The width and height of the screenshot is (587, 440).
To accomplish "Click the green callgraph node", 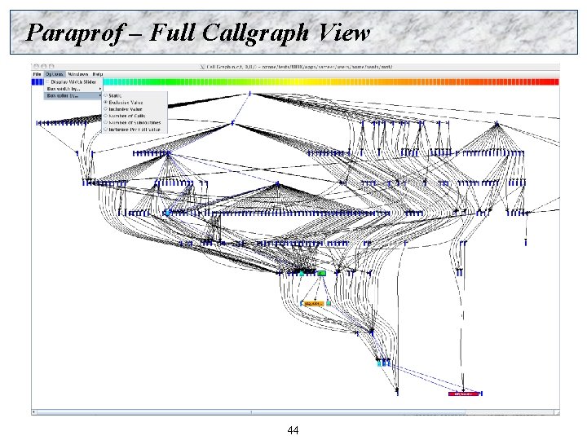I will pos(321,274).
